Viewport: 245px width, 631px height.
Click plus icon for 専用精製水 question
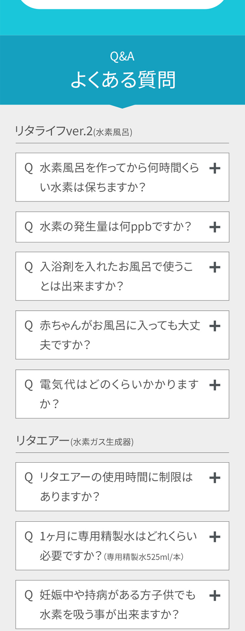pyautogui.click(x=215, y=537)
